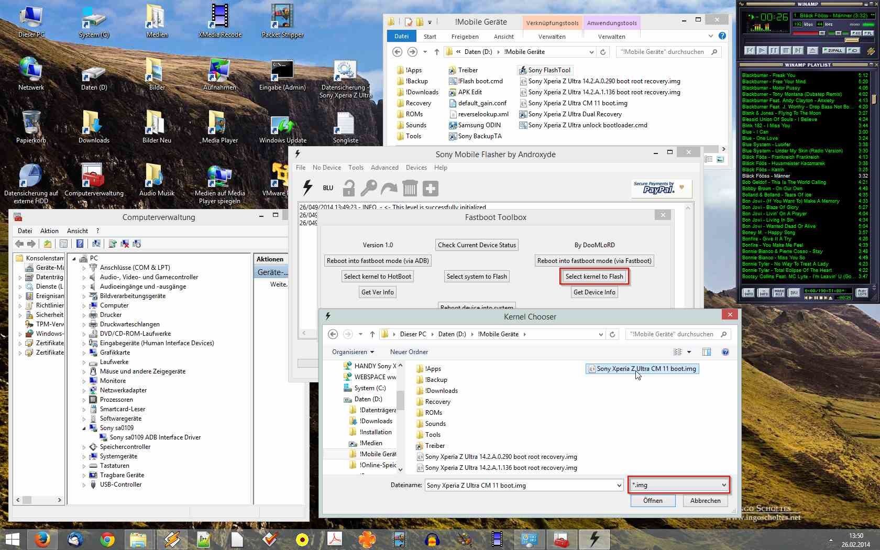Click Dateiname input field in Kernel Chooser
880x550 pixels.
click(520, 486)
